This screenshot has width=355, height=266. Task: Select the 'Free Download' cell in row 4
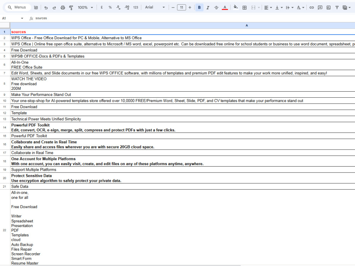pyautogui.click(x=182, y=50)
